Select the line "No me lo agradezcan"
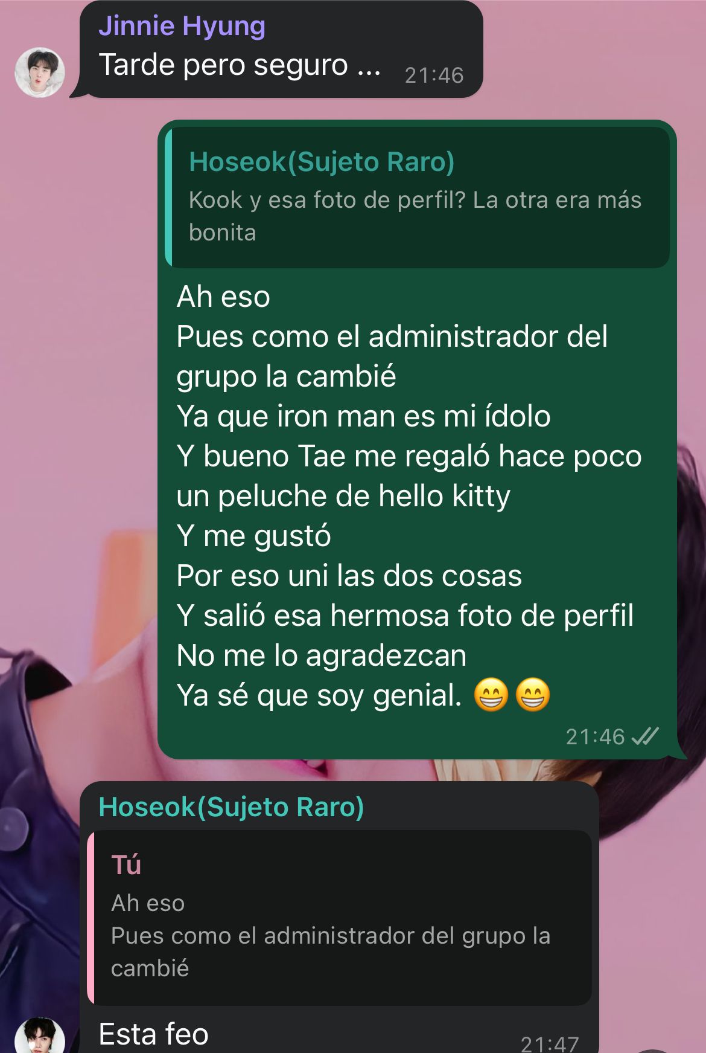The width and height of the screenshot is (706, 1053). (x=322, y=655)
